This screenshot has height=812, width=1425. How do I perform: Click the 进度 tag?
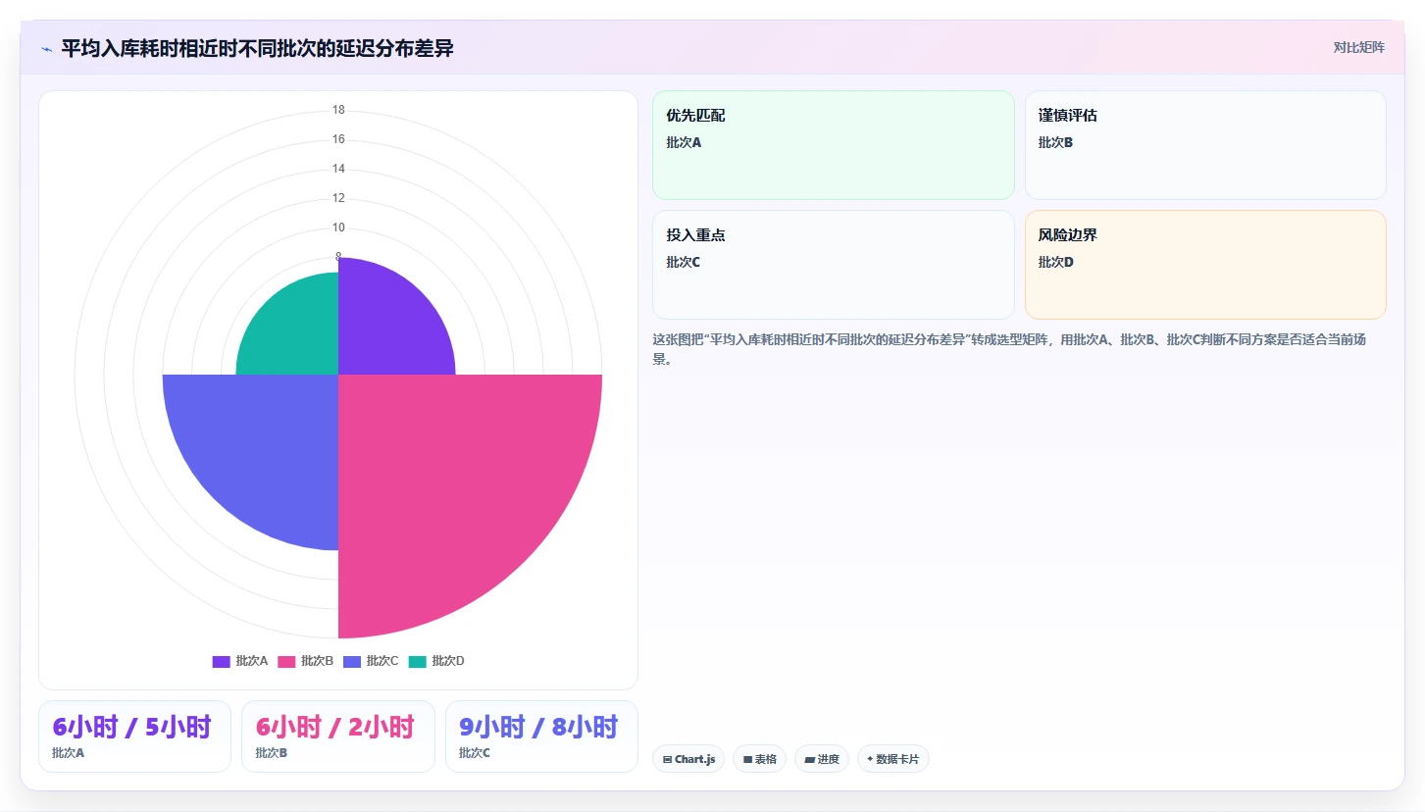coord(822,759)
